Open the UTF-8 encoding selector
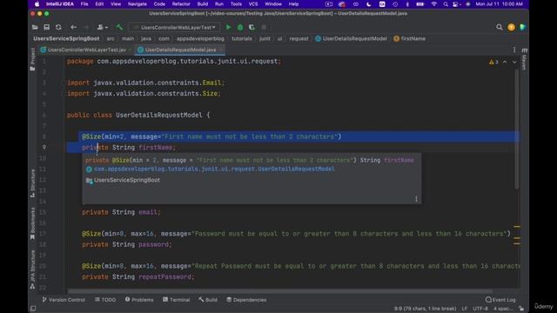This screenshot has width=557, height=313. click(480, 309)
